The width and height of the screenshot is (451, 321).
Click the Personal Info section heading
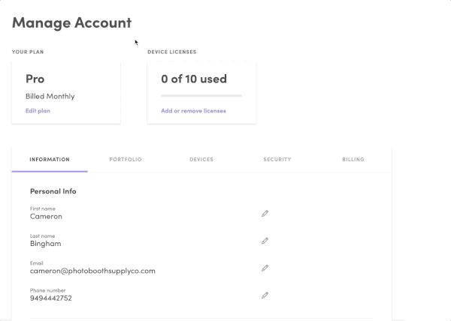53,191
